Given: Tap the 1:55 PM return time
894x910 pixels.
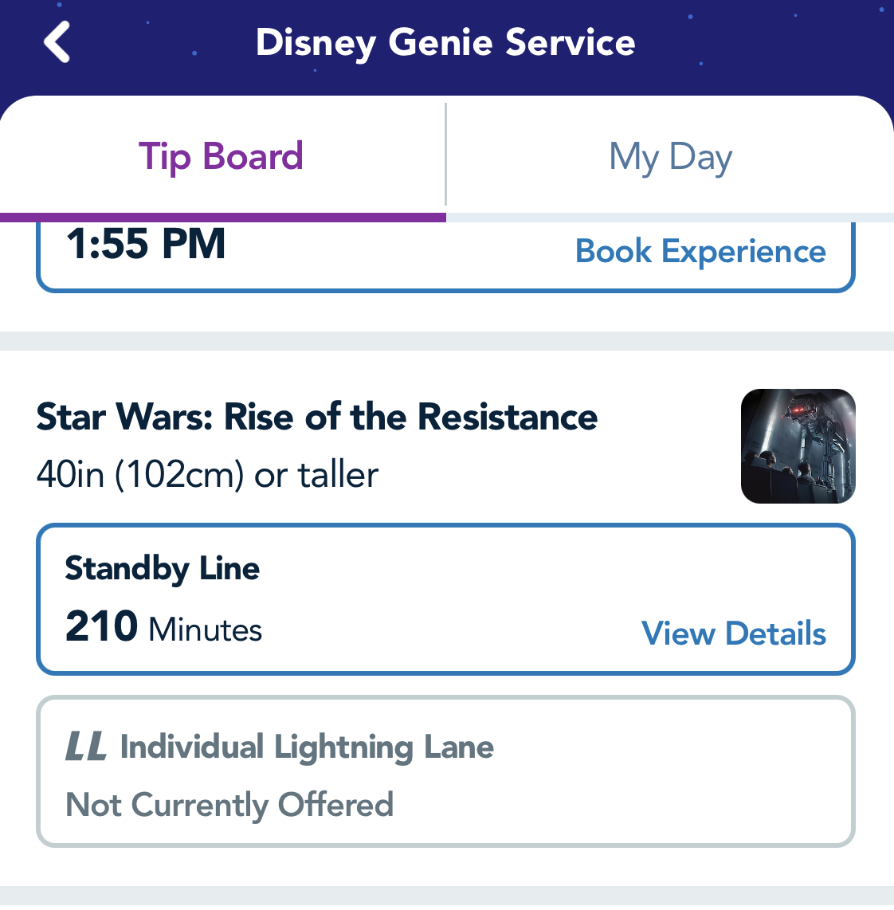Looking at the screenshot, I should pyautogui.click(x=146, y=244).
